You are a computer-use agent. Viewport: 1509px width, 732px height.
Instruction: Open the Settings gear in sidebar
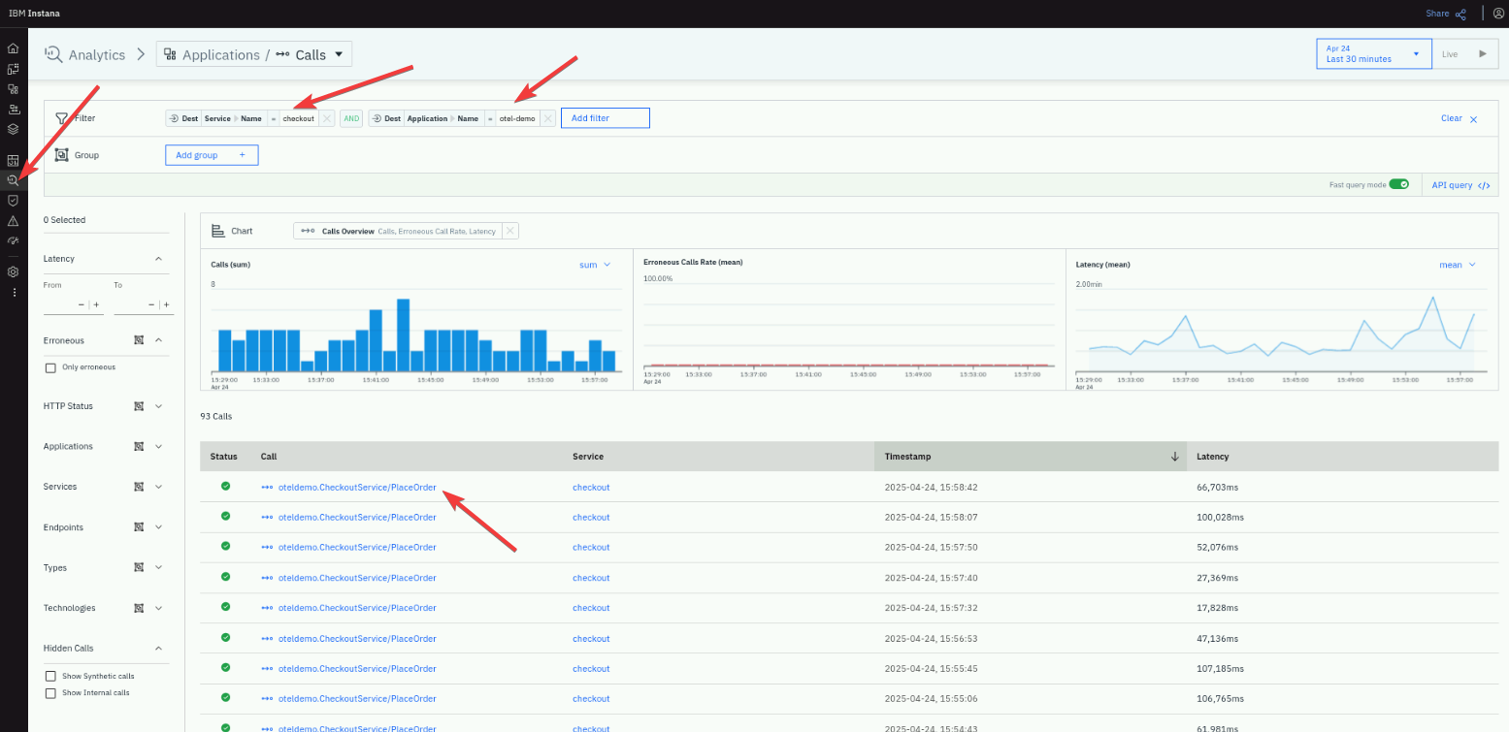14,271
